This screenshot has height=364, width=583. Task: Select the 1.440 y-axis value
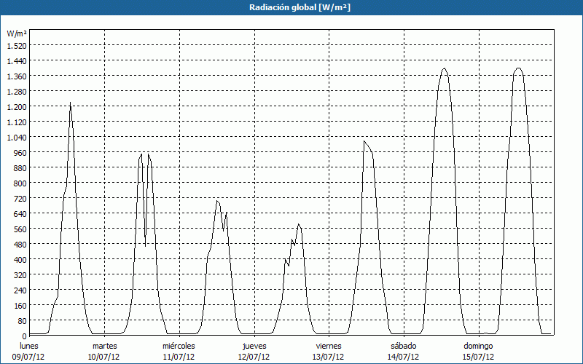tap(17, 60)
